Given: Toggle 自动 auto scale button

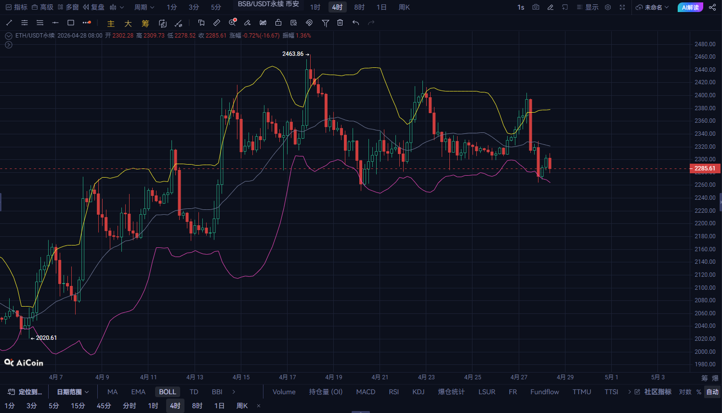Looking at the screenshot, I should (712, 392).
